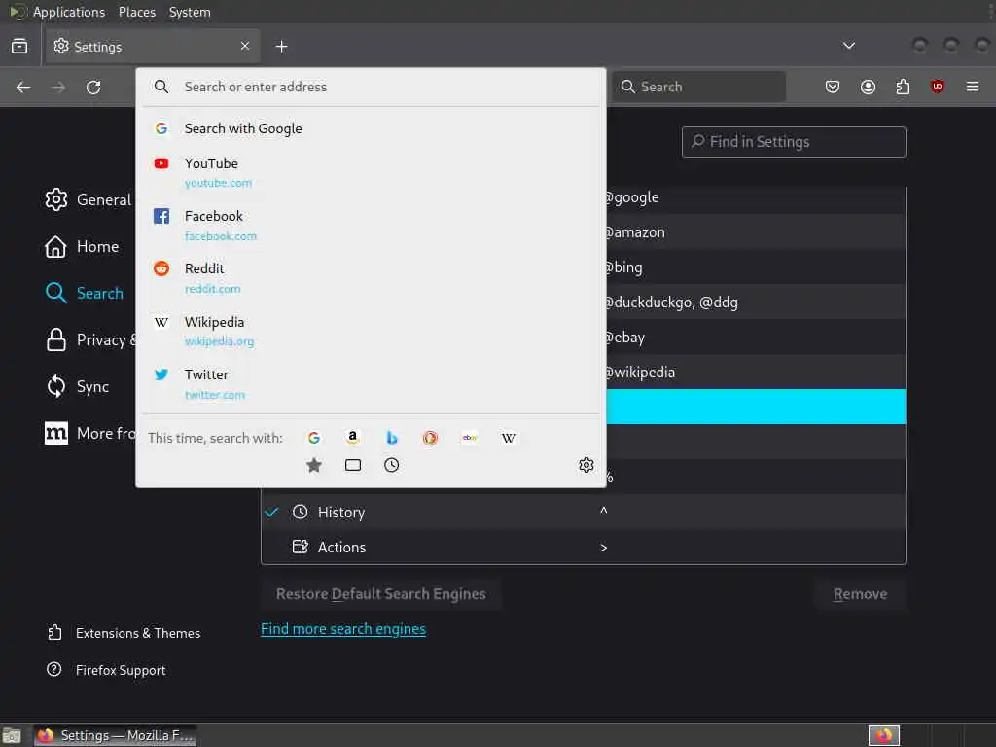This screenshot has height=747, width=996.
Task: Open the hamburger application menu
Action: coord(972,87)
